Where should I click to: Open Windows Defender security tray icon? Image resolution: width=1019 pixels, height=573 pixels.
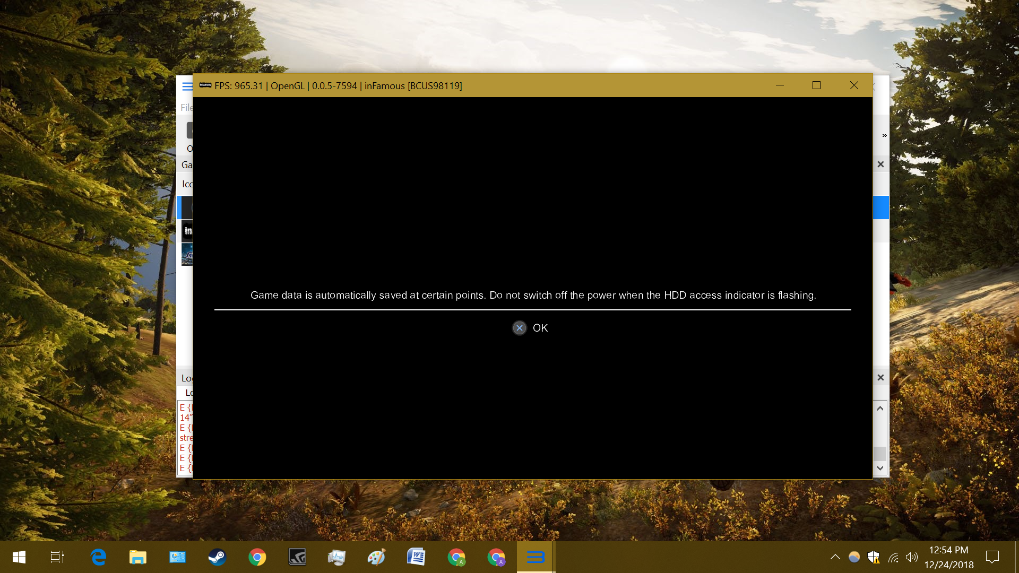(873, 557)
